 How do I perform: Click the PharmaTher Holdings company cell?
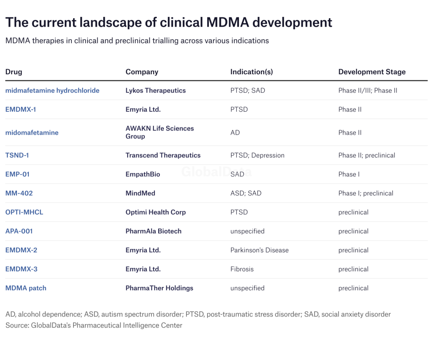pyautogui.click(x=159, y=288)
